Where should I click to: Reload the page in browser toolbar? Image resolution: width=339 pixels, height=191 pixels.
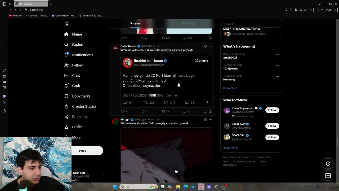click(20, 10)
